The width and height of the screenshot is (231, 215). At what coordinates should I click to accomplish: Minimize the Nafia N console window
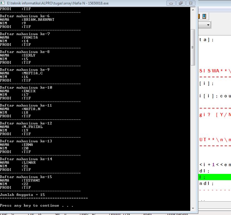click(x=171, y=3)
